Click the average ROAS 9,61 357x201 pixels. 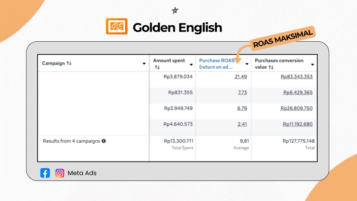click(244, 141)
